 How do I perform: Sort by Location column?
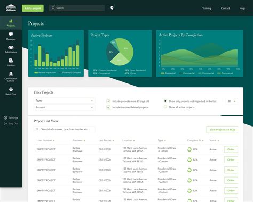(129, 140)
